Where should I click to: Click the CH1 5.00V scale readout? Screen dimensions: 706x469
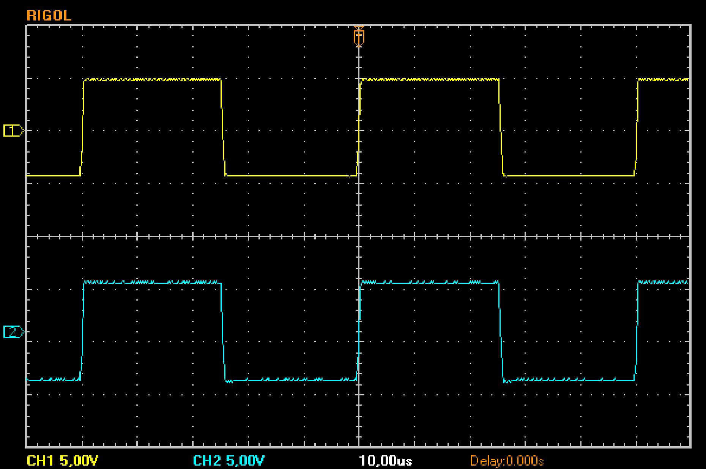click(x=63, y=461)
